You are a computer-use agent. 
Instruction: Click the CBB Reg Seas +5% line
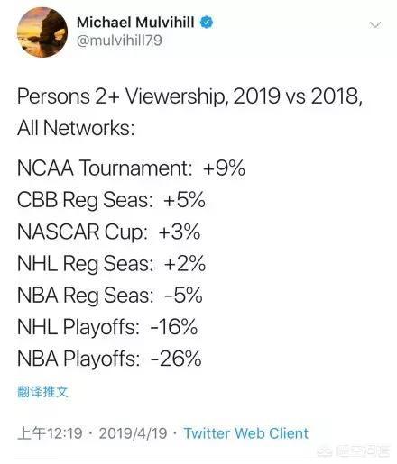pos(111,200)
